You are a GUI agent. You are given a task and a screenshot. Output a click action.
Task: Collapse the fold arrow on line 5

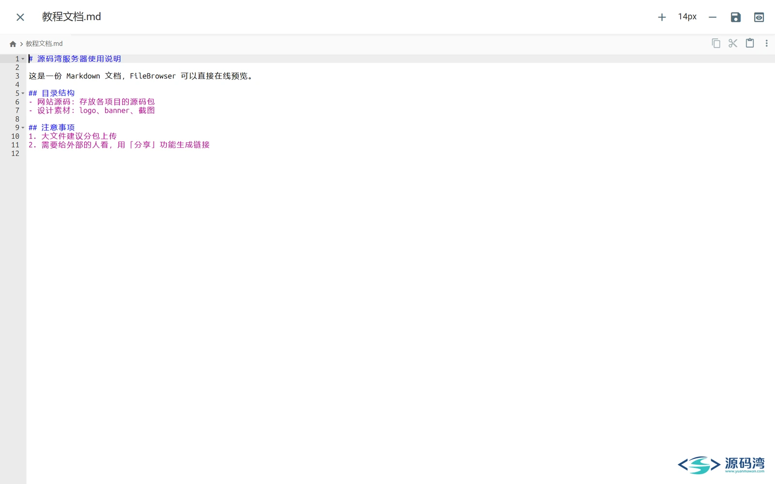(23, 93)
